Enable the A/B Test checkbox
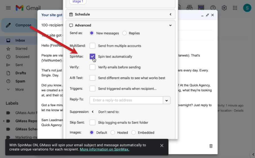Image resolution: width=255 pixels, height=158 pixels. point(92,78)
